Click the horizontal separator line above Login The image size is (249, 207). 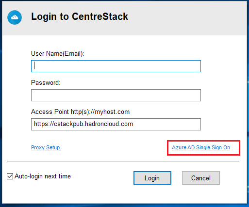coord(123,161)
